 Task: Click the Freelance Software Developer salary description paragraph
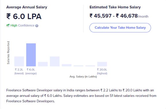(x=81, y=96)
